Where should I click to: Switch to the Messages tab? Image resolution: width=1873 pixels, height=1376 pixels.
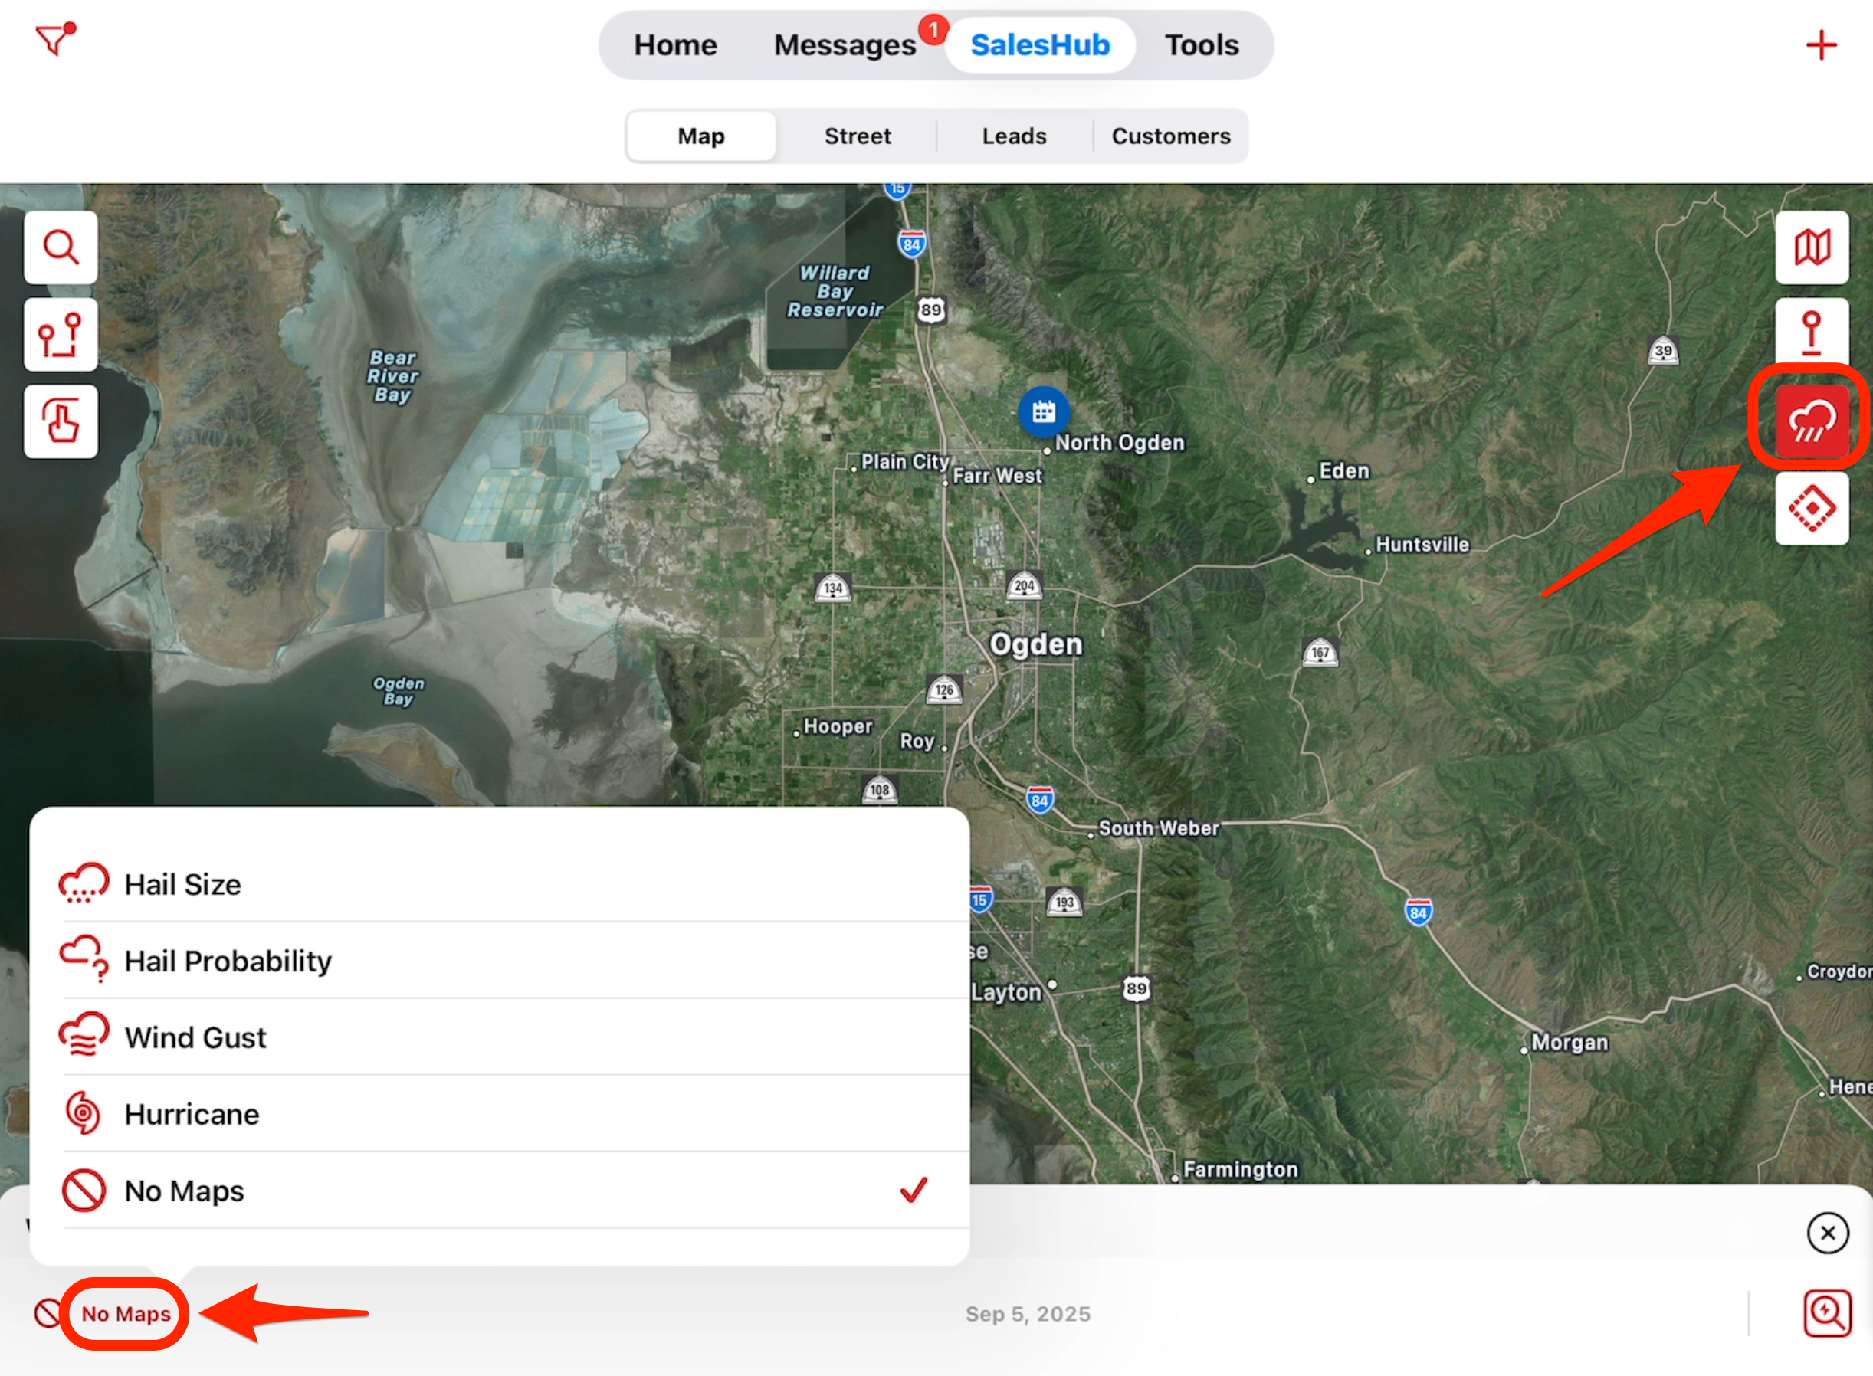coord(844,45)
